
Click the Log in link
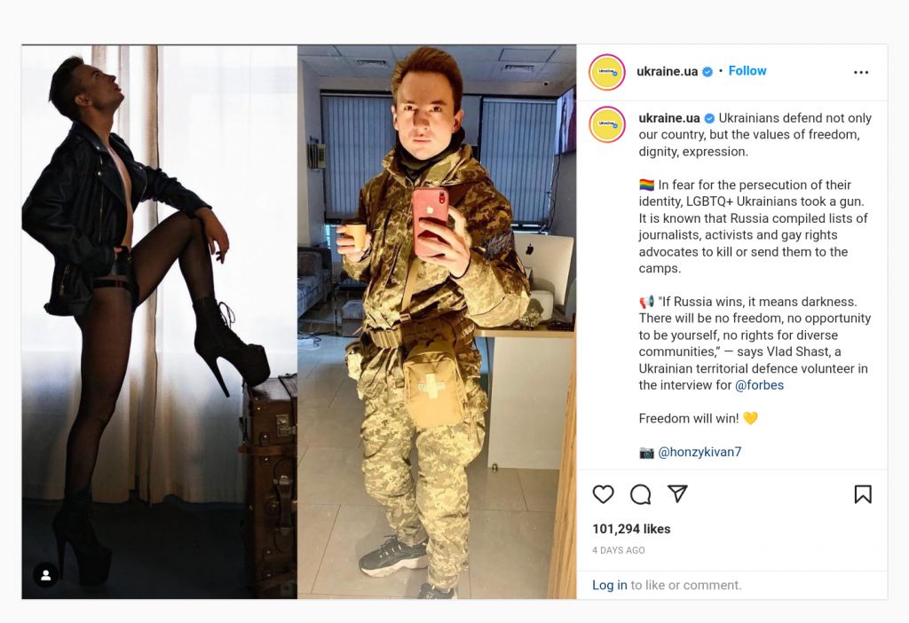pos(609,586)
